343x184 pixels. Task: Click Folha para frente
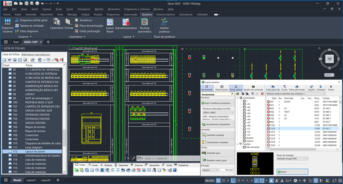click(x=297, y=88)
